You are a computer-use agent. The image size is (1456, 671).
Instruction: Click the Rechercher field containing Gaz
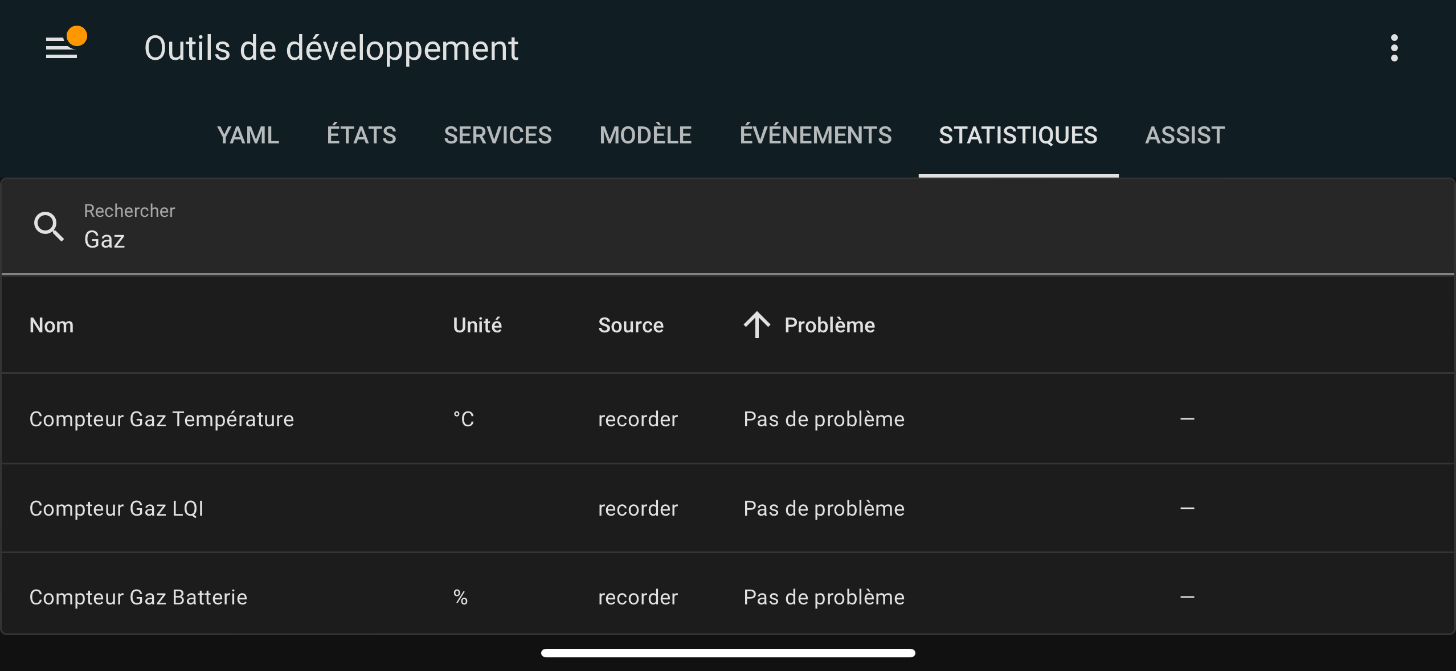pos(728,227)
